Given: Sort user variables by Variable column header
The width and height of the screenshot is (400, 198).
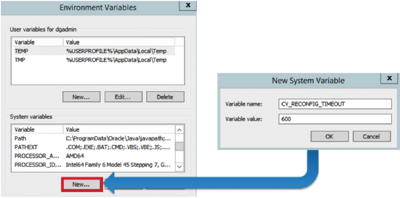Looking at the screenshot, I should coord(37,42).
